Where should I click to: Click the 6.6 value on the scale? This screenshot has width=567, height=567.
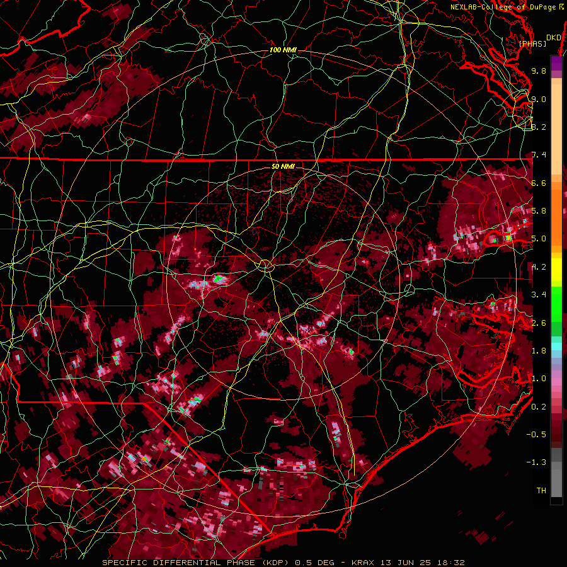539,183
